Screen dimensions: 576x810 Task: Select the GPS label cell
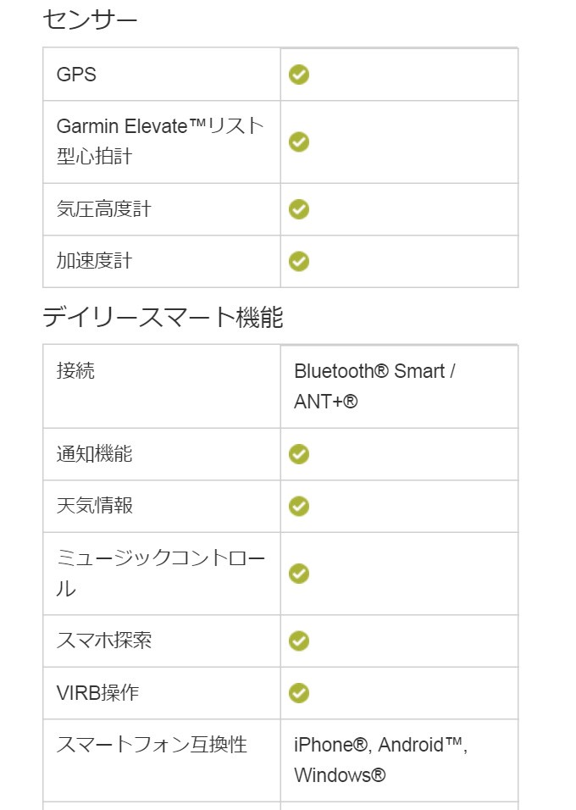(162, 75)
